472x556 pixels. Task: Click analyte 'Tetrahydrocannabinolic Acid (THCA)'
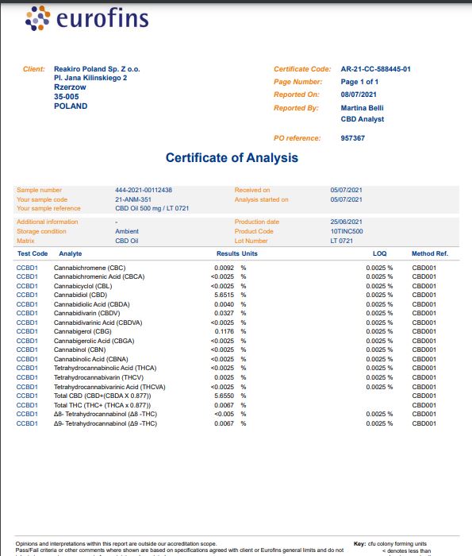106,368
